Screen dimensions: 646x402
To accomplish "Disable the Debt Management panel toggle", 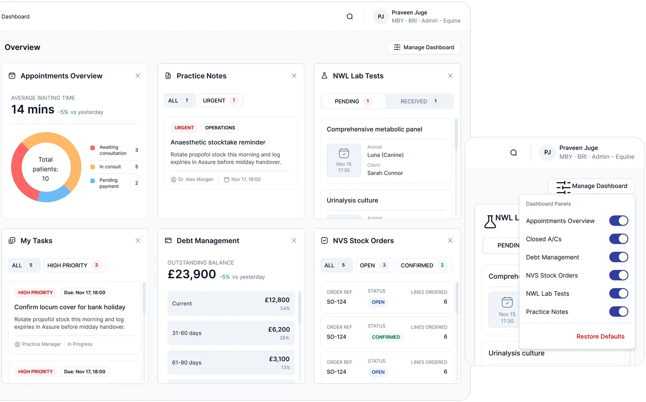I will 619,257.
